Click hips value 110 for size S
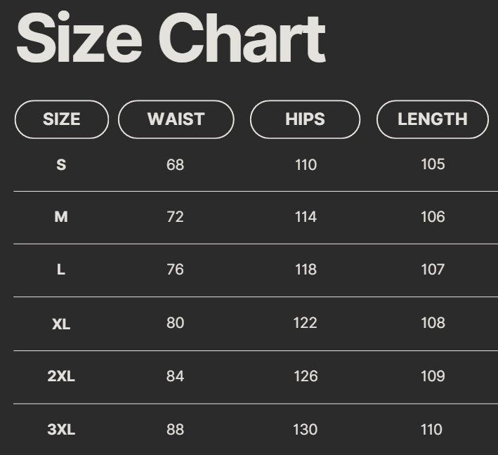 tap(306, 165)
